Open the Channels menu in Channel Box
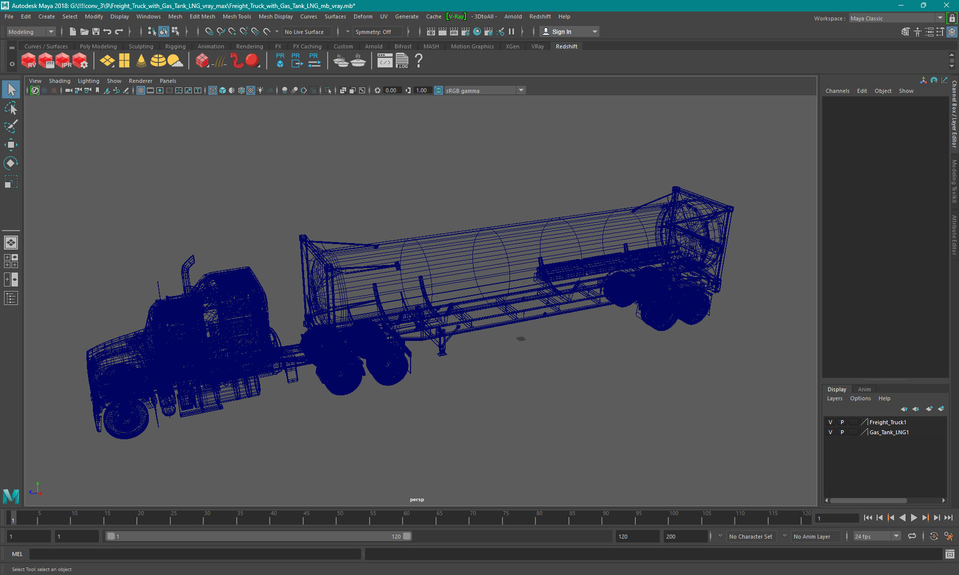This screenshot has height=575, width=959. [837, 91]
